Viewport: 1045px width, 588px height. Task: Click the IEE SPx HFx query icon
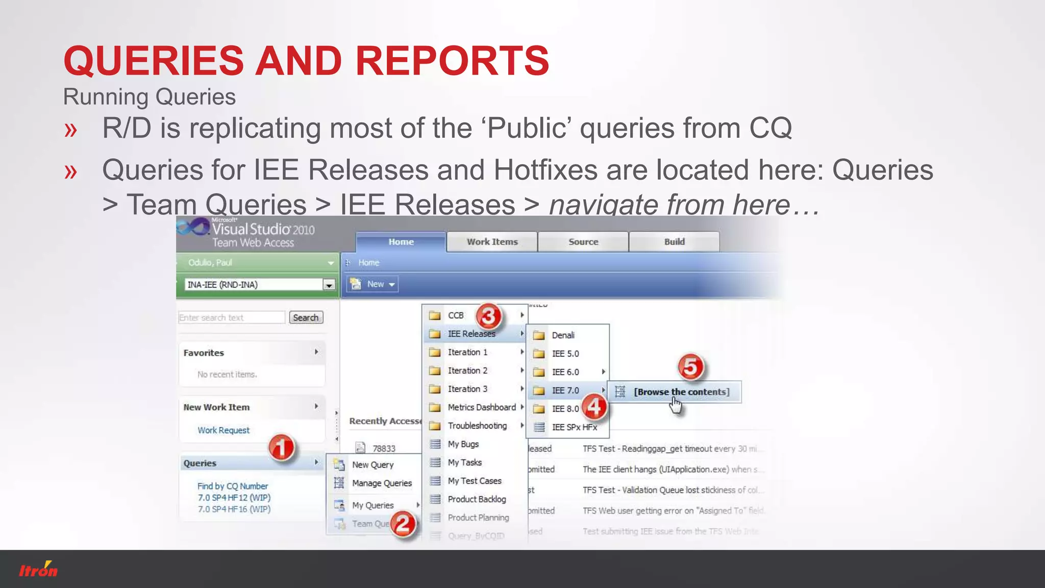(x=539, y=427)
